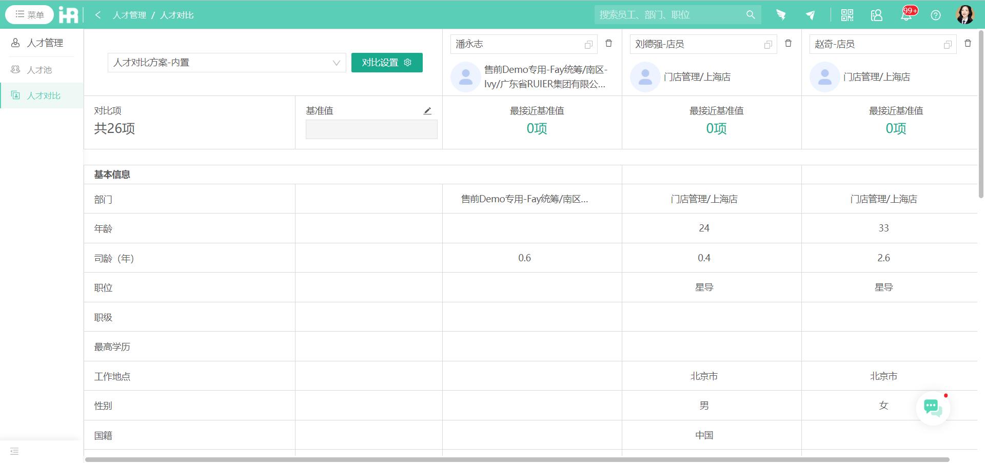Screen dimensions: 985x463
Task: Open the 菜单 button at top left
Action: tap(29, 14)
